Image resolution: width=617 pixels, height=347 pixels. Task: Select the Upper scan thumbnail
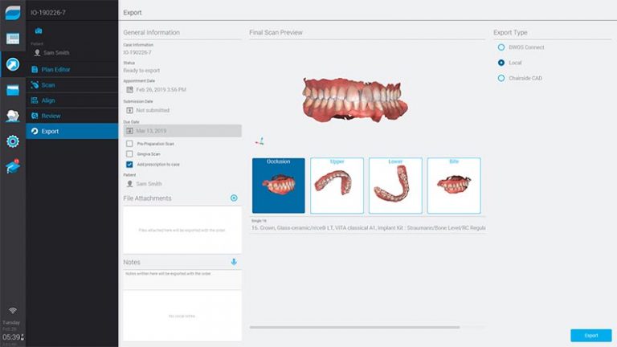point(337,186)
